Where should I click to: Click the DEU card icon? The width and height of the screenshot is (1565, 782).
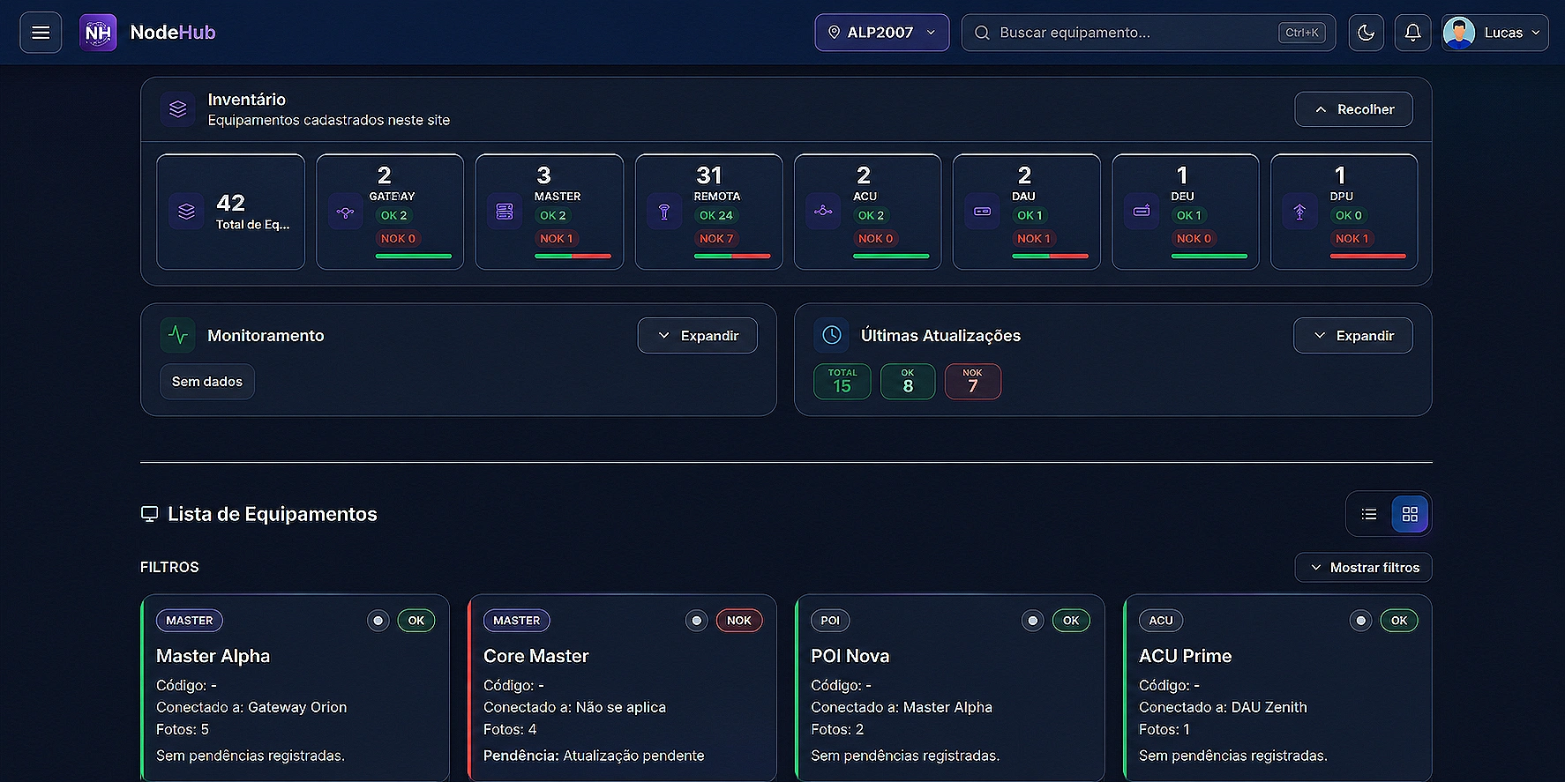1142,212
